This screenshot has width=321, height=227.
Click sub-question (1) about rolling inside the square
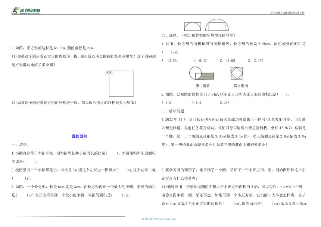tap(84, 56)
